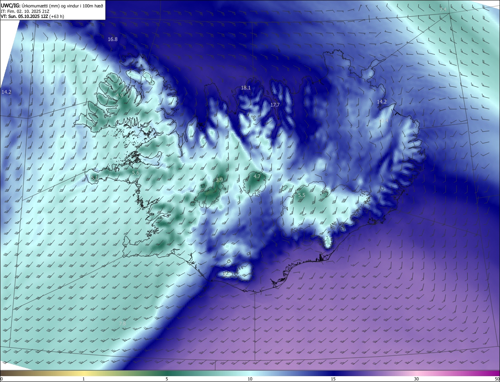Image resolution: width=500 pixels, height=382 pixels.
Task: Click the 7.8 value label
Action: [122, 324]
